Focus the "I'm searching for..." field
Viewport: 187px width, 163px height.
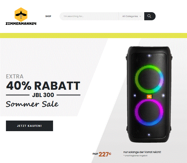pyautogui.click(x=89, y=16)
